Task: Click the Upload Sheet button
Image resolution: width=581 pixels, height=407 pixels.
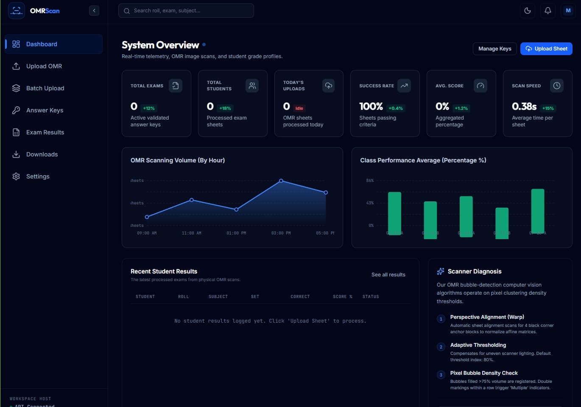Action: click(x=546, y=49)
